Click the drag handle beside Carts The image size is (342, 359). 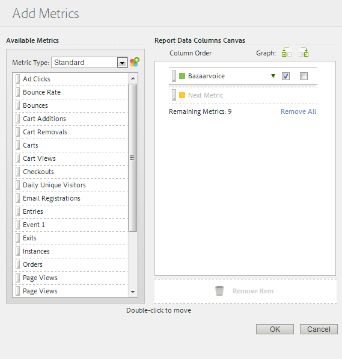(17, 145)
